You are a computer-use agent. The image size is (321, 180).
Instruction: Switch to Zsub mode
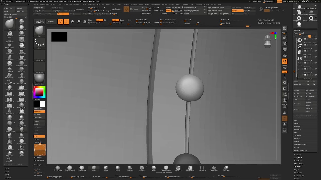[x=122, y=20]
